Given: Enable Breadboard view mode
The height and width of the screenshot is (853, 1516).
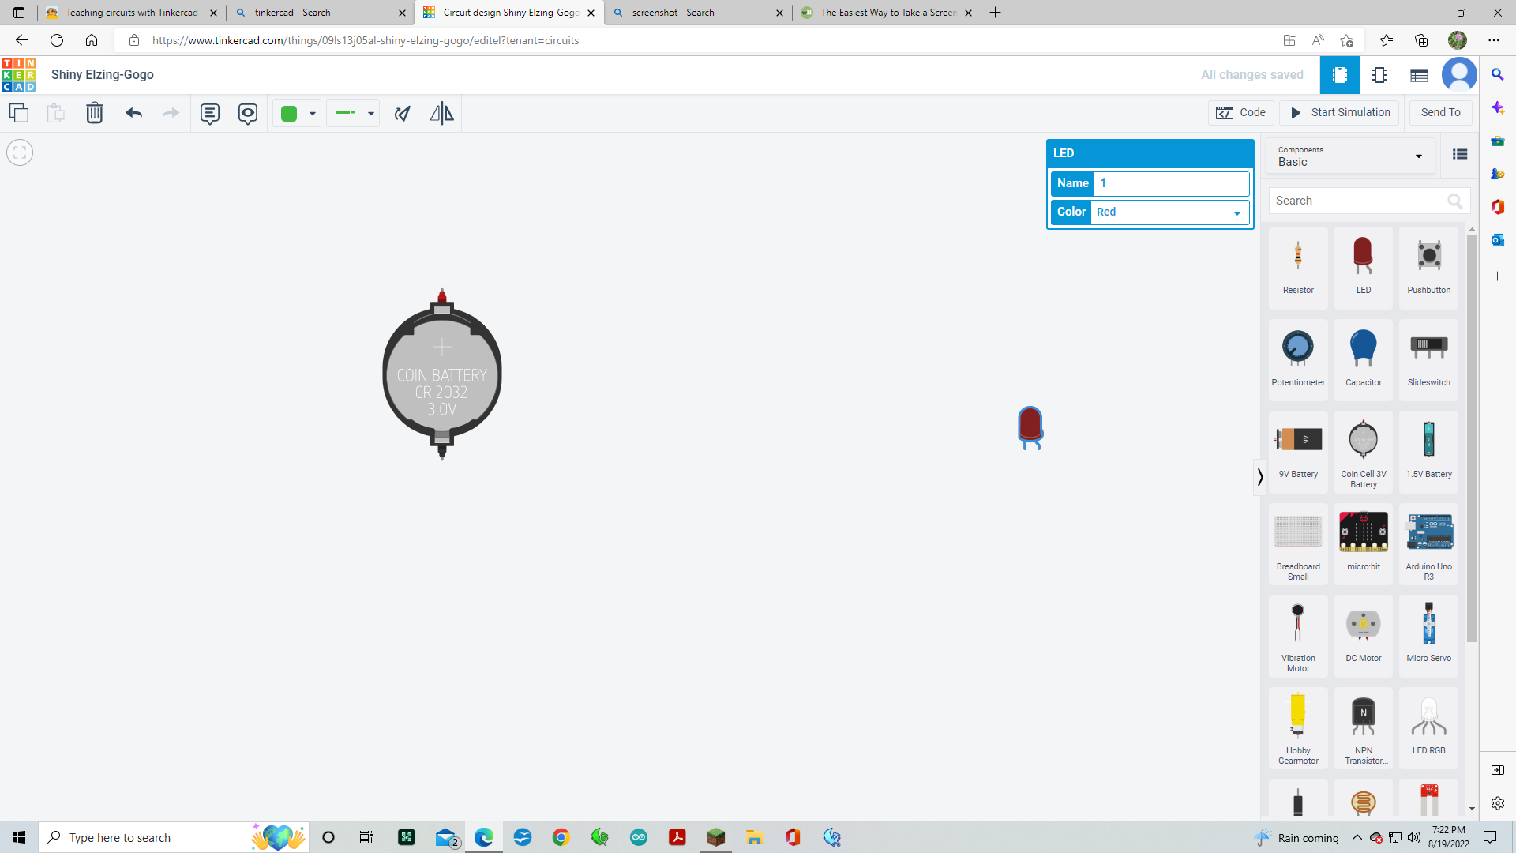Looking at the screenshot, I should point(1339,75).
